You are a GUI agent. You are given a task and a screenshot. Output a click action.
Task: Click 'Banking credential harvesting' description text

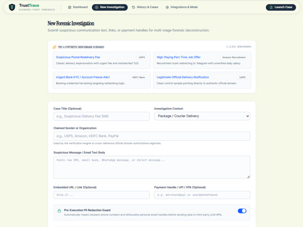point(90,83)
